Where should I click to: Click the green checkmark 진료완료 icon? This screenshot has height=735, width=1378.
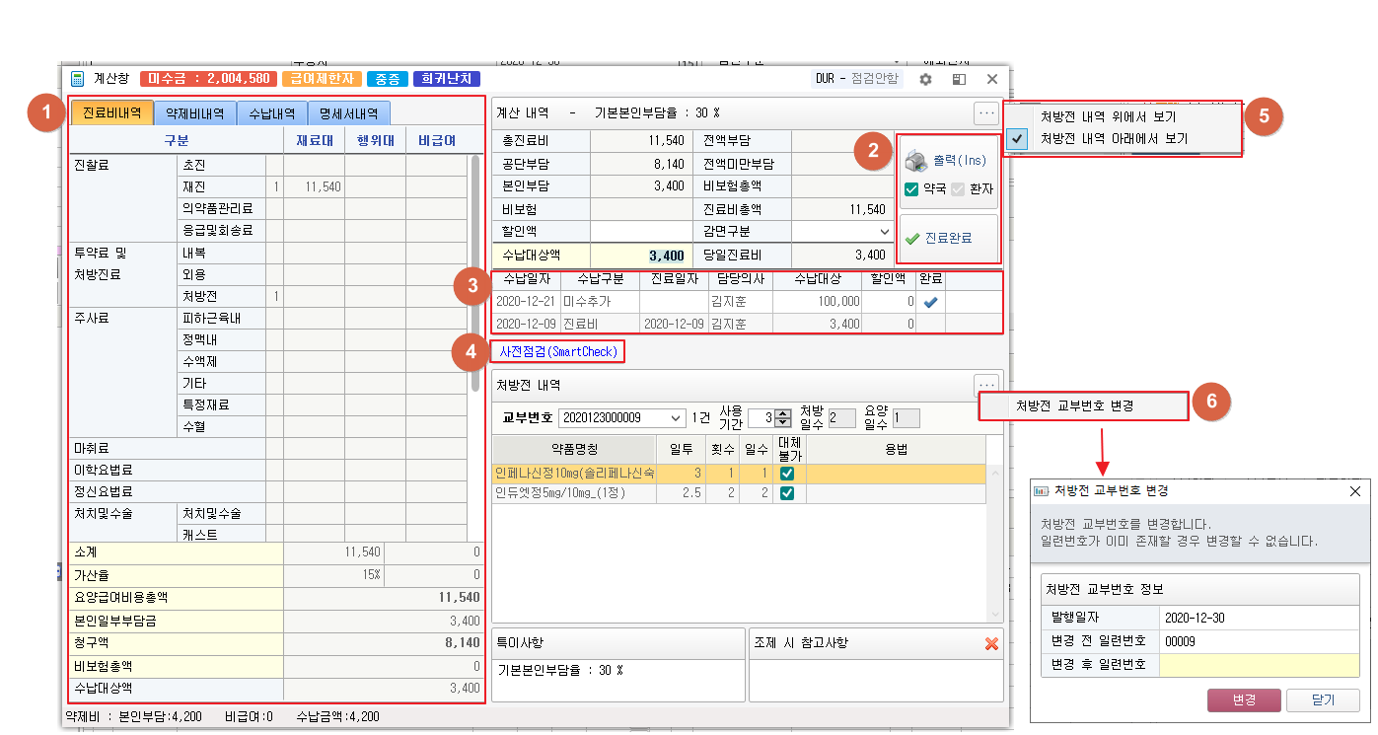(x=911, y=238)
